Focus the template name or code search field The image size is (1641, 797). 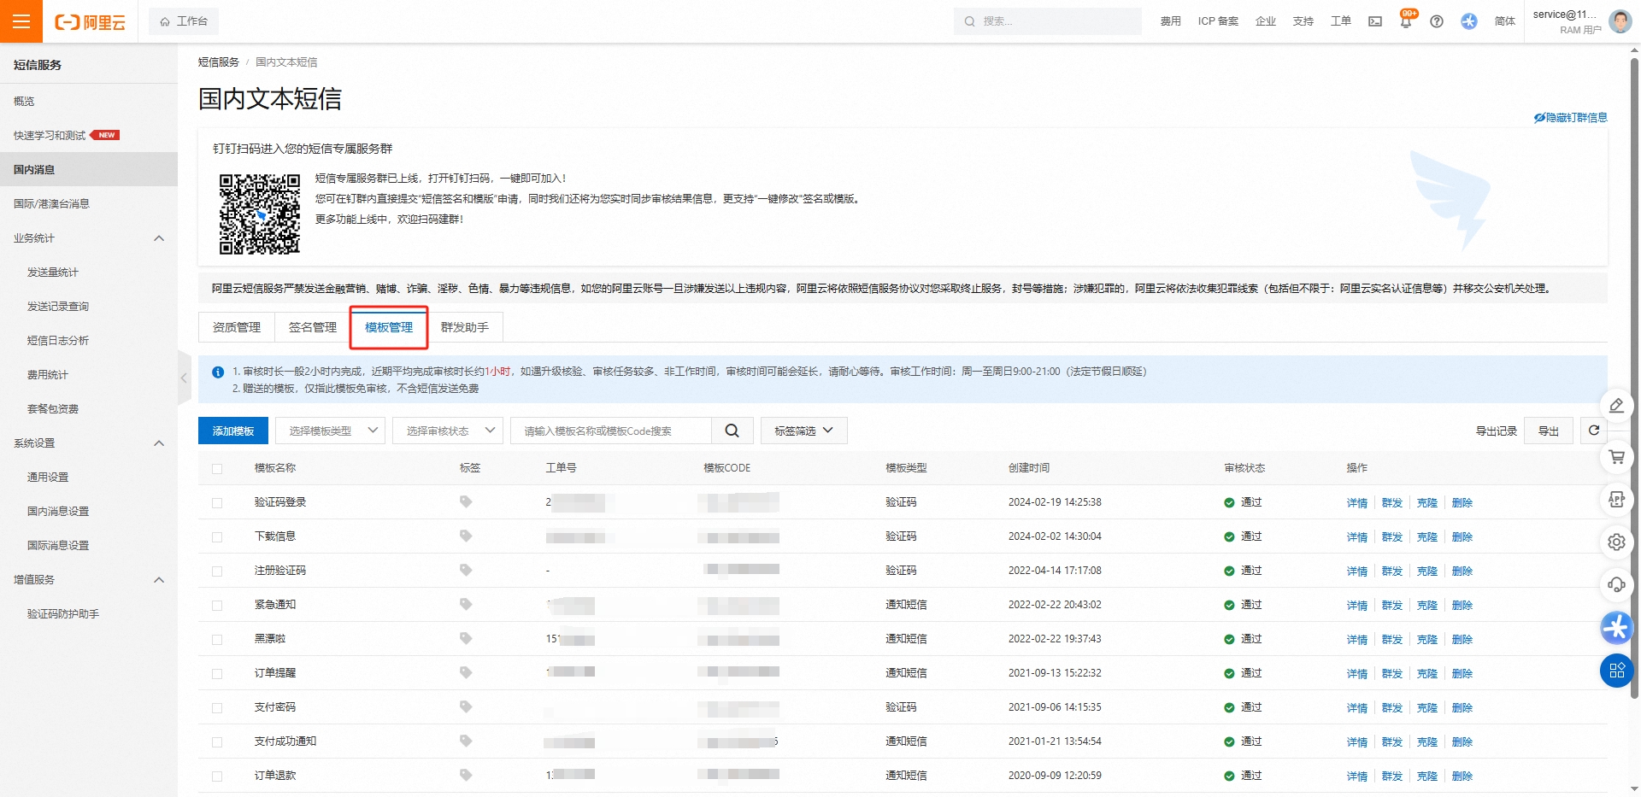[x=611, y=431]
